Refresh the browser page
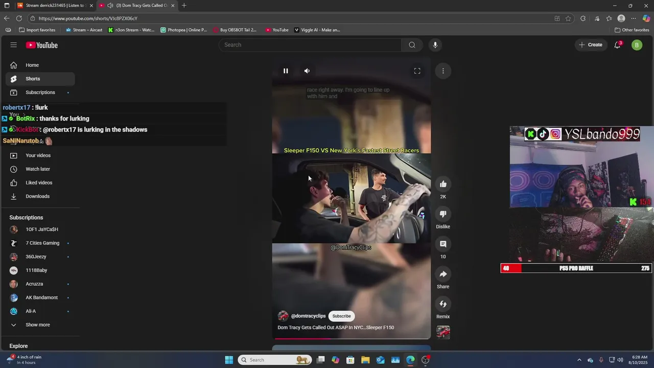The height and width of the screenshot is (368, 654). (x=19, y=18)
